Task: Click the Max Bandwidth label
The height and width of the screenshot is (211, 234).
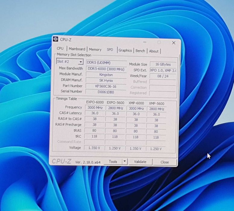Action: [x=71, y=68]
